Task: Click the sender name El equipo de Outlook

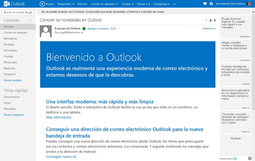Action: point(68,29)
